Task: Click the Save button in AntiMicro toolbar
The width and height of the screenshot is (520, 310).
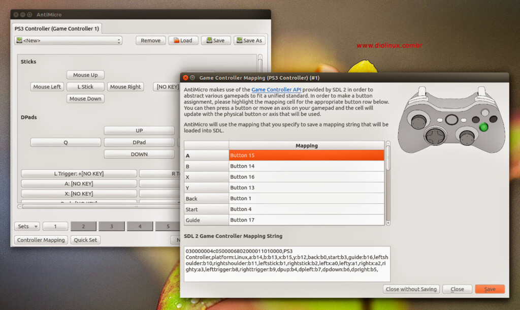Action: pos(216,41)
